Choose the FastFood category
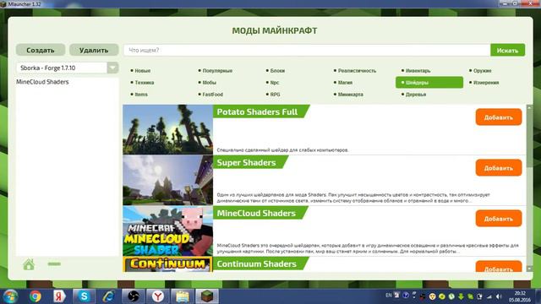 pyautogui.click(x=212, y=95)
